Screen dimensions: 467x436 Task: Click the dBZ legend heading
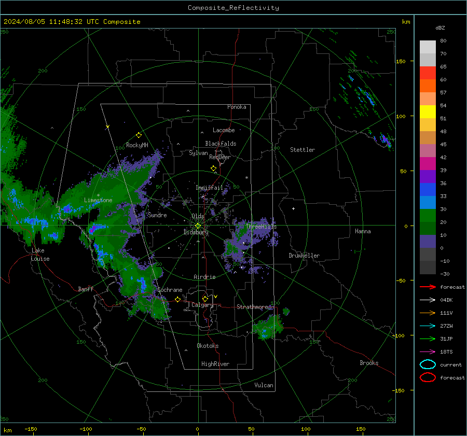(440, 27)
